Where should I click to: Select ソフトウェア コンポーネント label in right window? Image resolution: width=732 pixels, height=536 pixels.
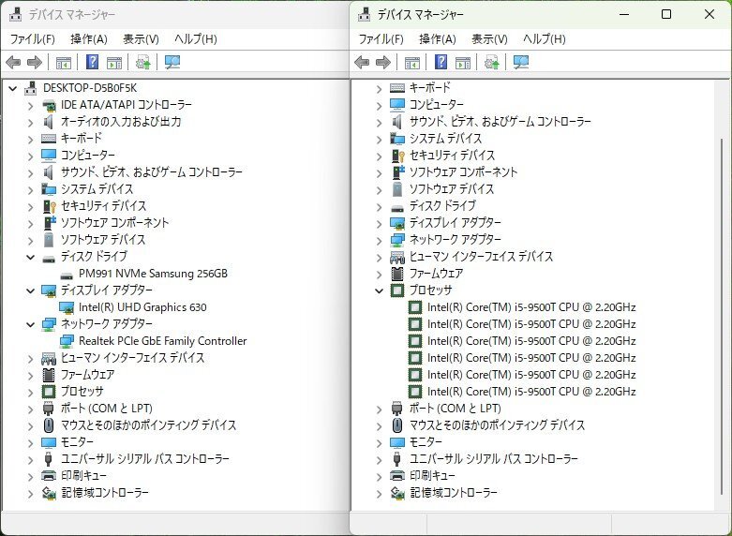point(463,172)
